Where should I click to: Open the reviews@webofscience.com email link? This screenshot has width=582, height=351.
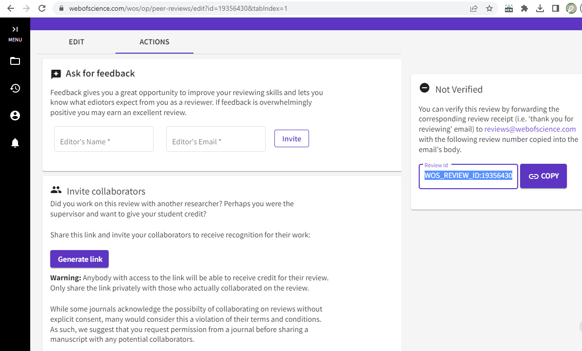click(530, 129)
